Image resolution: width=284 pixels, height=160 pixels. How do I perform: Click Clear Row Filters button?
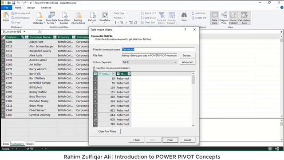coord(107,132)
